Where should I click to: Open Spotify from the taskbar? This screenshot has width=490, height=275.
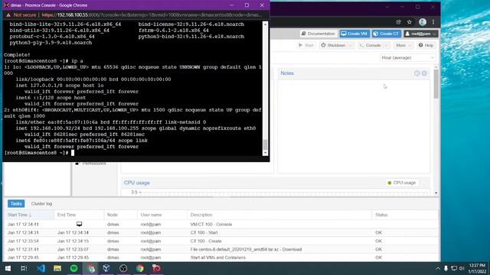(74, 268)
